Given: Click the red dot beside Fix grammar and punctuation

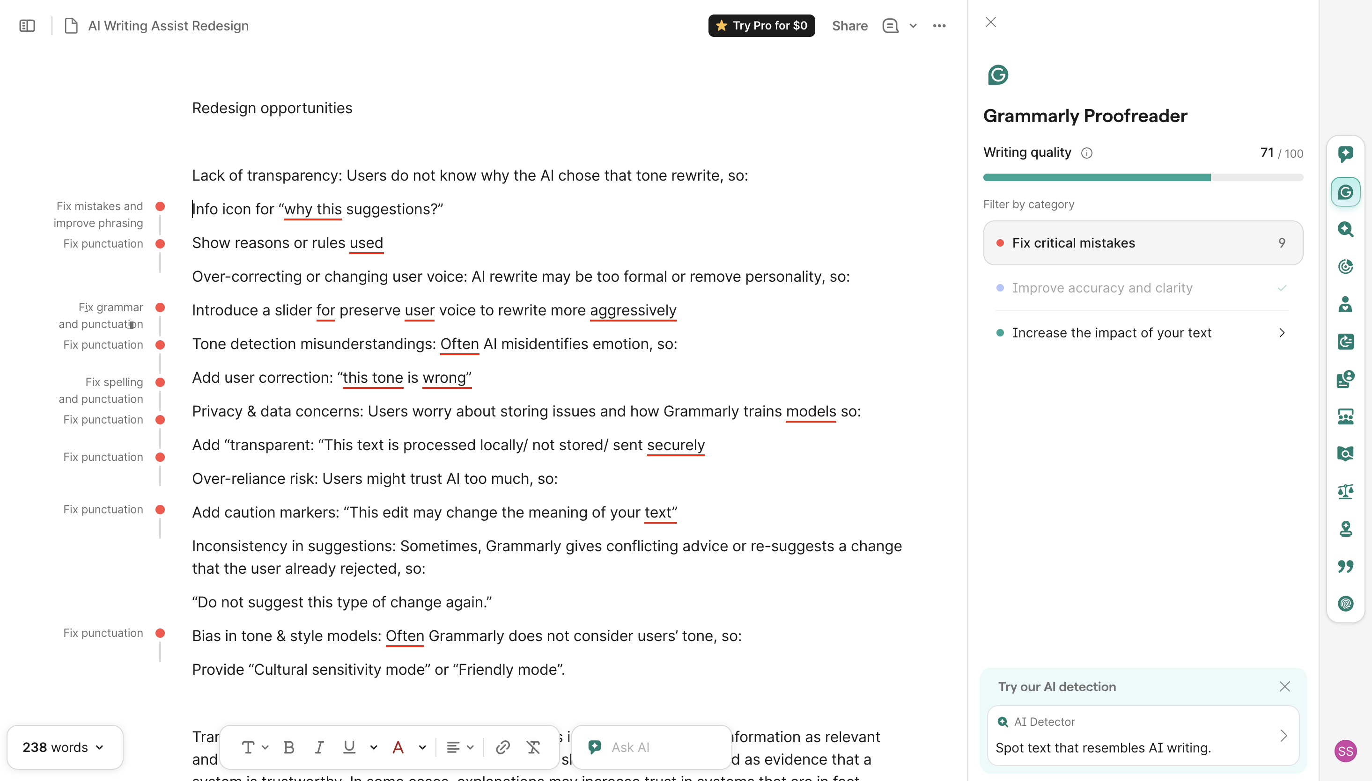Looking at the screenshot, I should (160, 307).
